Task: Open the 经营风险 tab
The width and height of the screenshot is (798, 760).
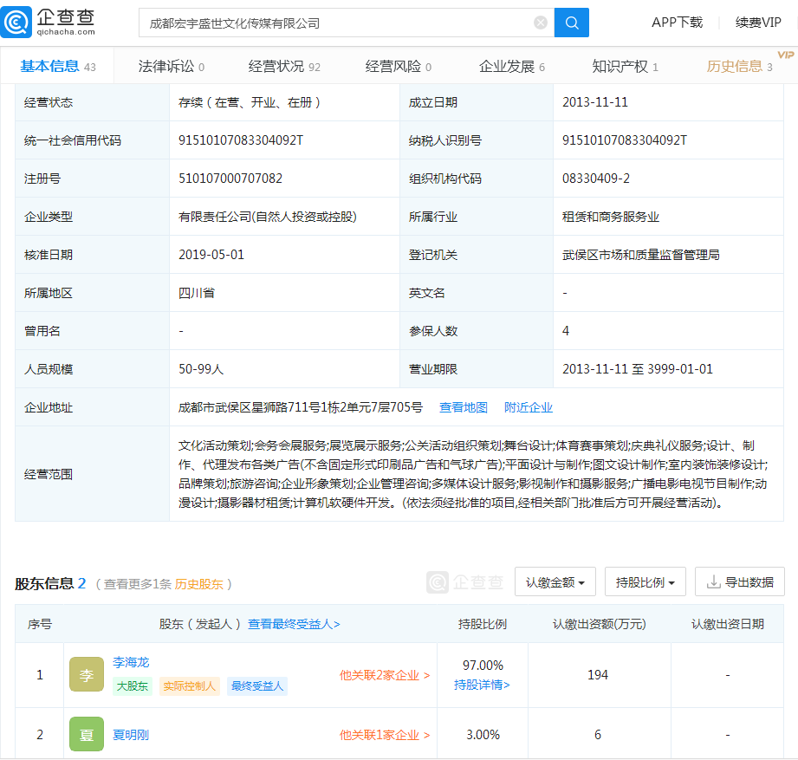Action: click(x=399, y=66)
